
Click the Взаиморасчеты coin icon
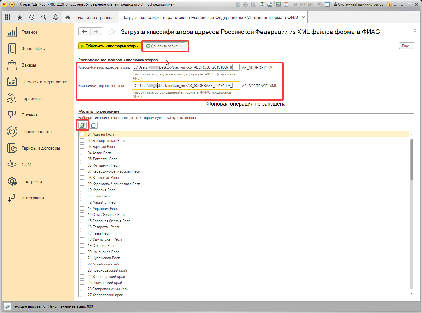coord(12,131)
